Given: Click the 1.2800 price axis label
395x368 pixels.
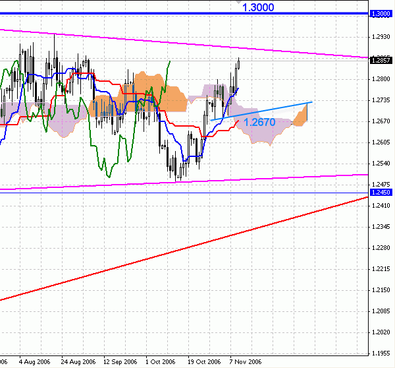Looking at the screenshot, I should coord(381,79).
